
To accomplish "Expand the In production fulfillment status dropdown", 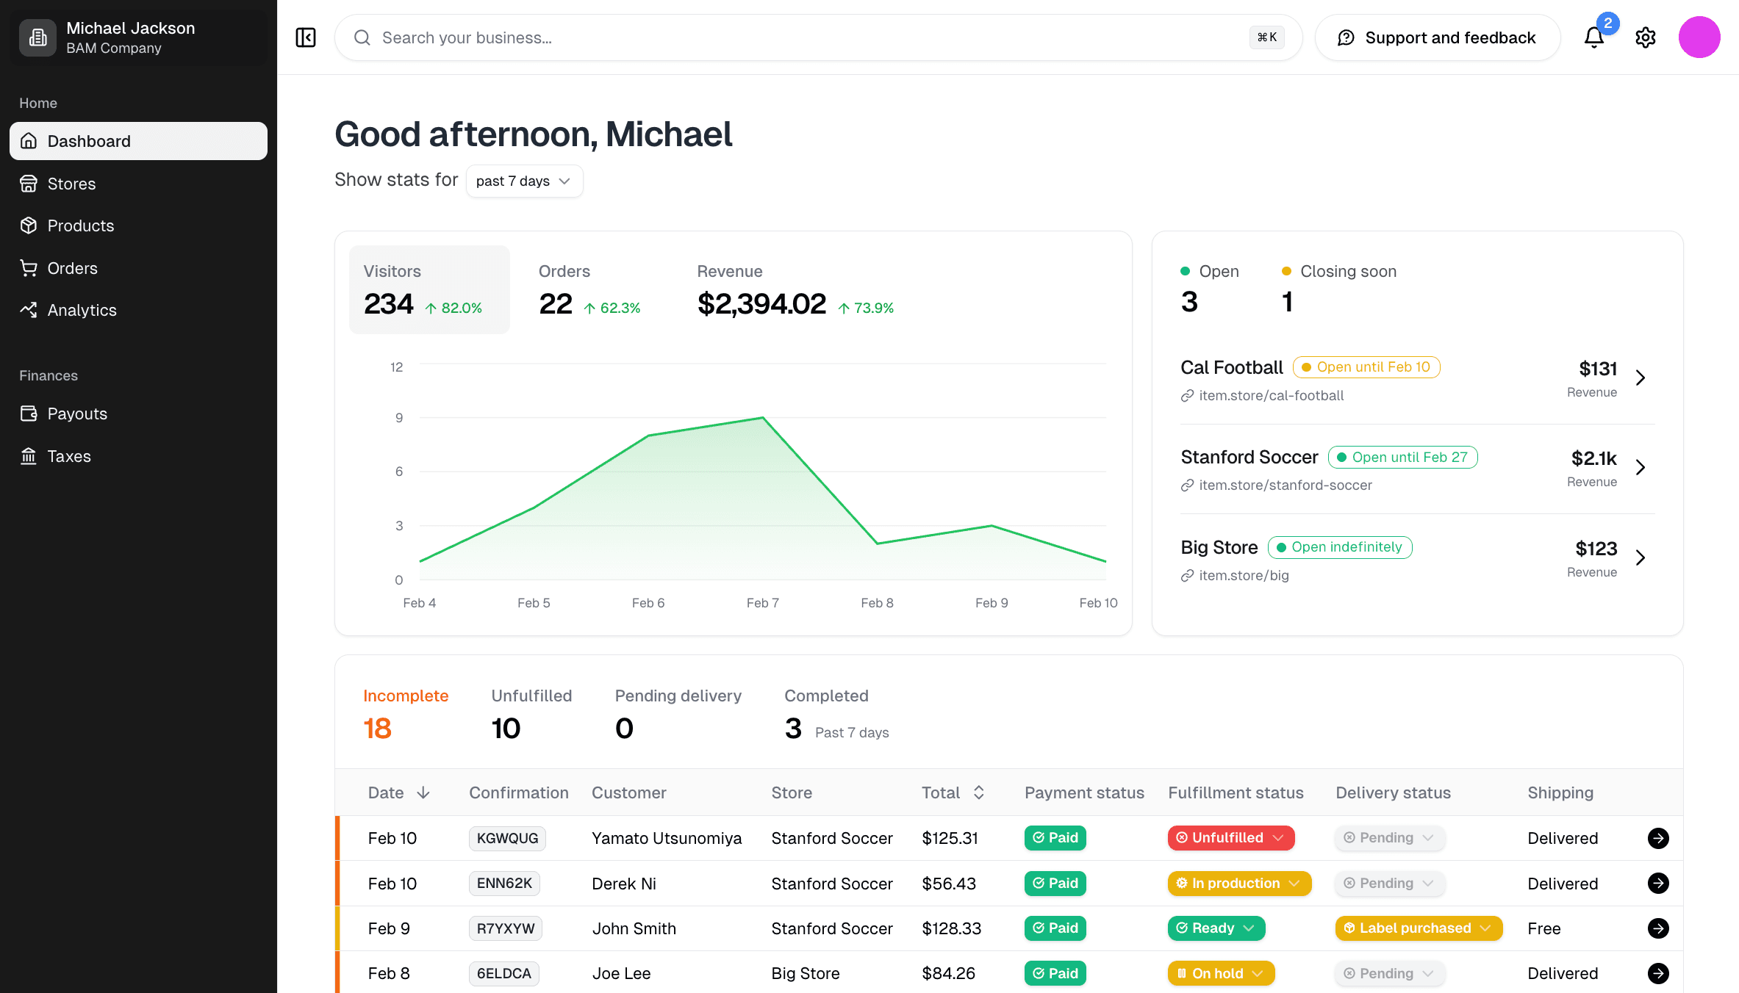I will [1238, 884].
